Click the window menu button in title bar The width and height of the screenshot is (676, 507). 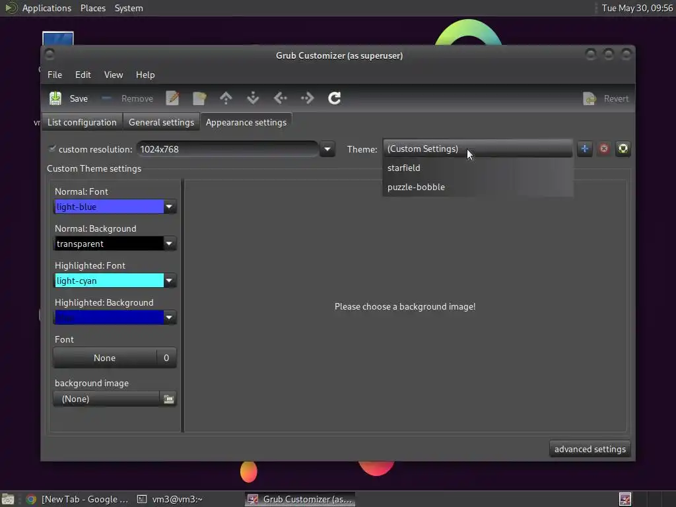coord(50,54)
